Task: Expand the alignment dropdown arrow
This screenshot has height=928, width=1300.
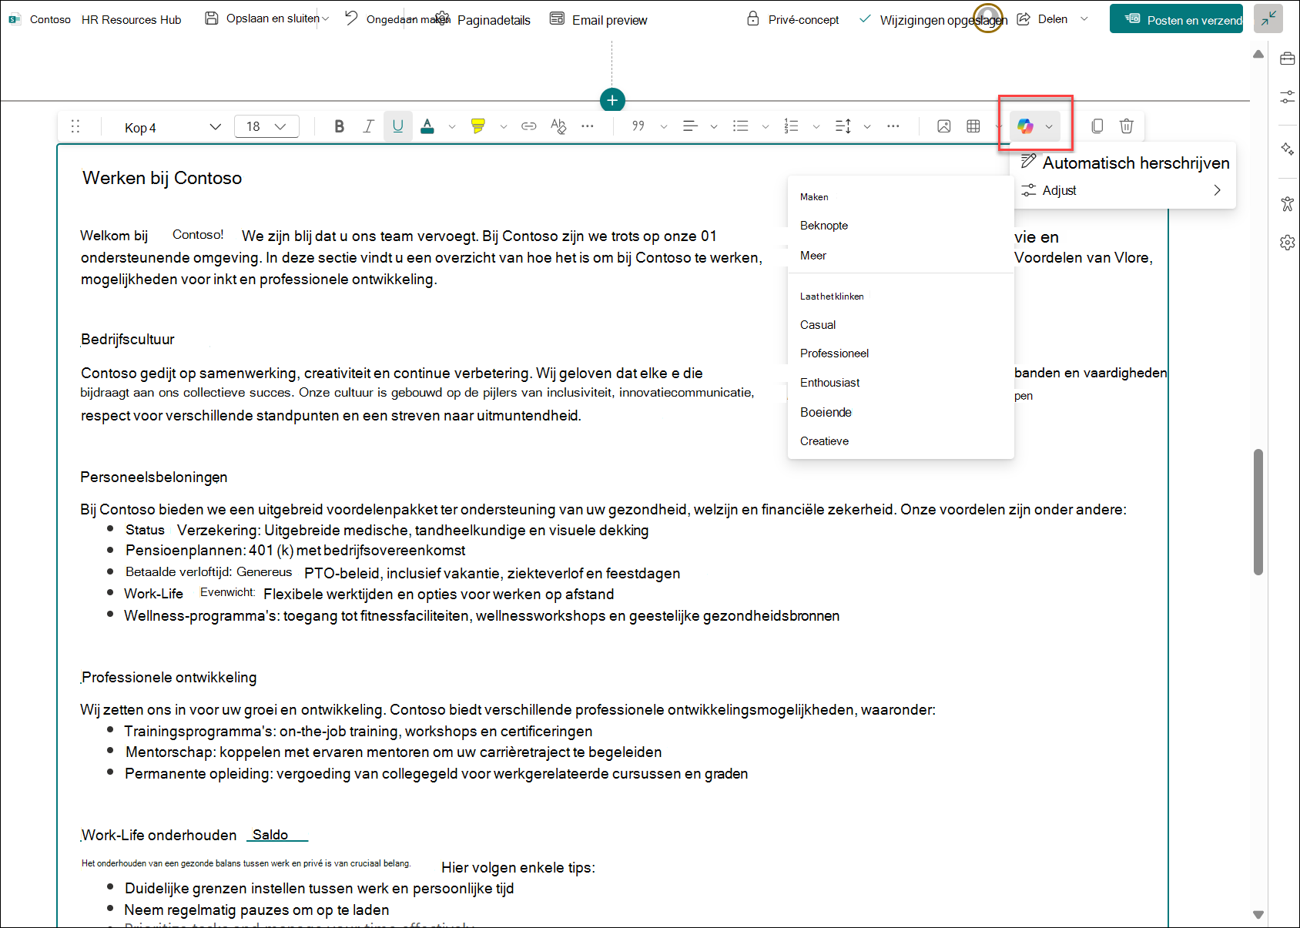Action: coord(714,126)
